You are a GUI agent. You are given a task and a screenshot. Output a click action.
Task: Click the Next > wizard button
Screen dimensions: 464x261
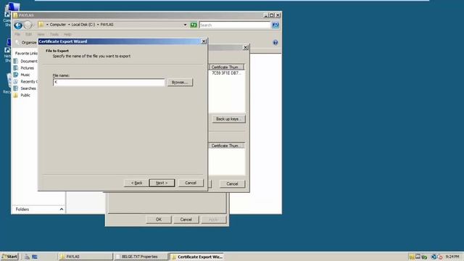tap(162, 183)
